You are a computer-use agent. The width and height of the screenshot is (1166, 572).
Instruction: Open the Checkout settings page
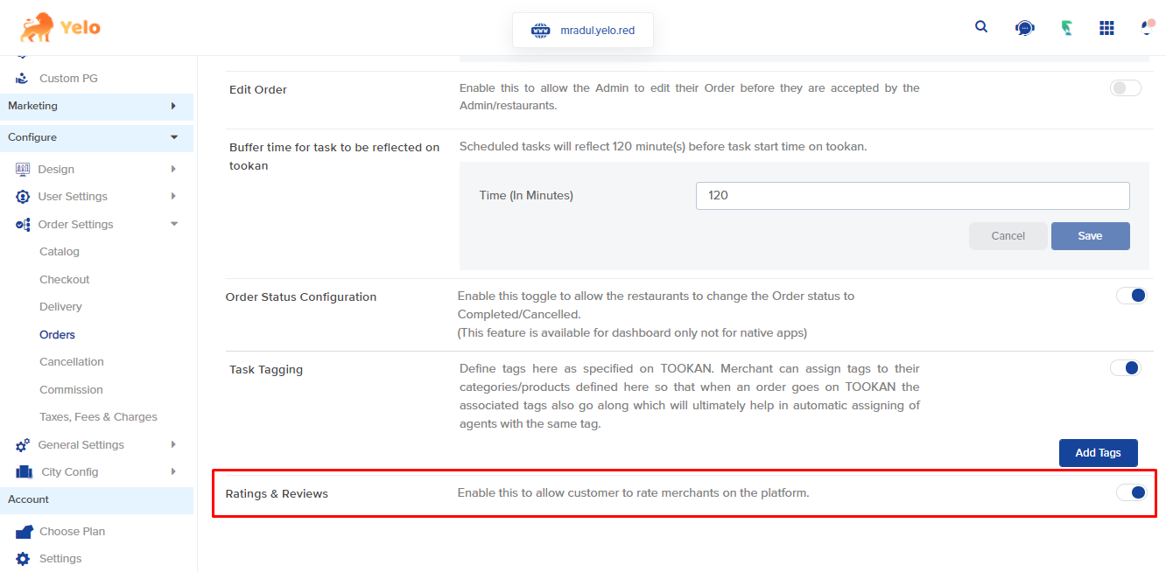coord(64,279)
